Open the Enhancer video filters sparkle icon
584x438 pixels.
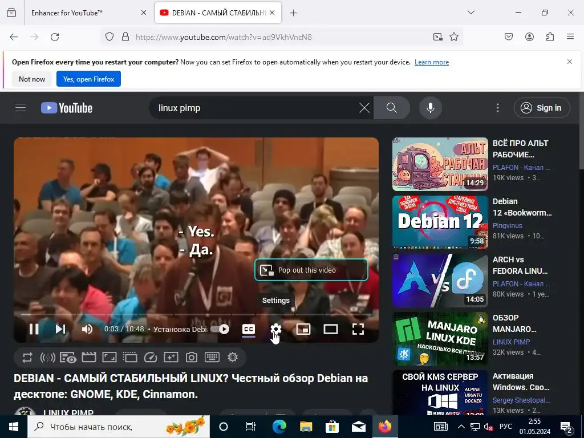[171, 358]
